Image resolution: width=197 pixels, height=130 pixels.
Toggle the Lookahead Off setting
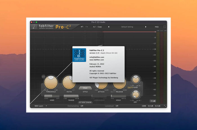(x=117, y=106)
